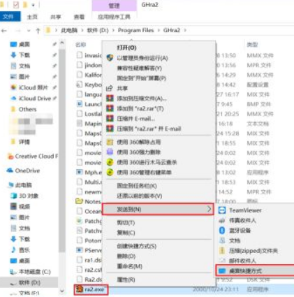This screenshot has height=297, width=294.
Task: Click Bluetooth device icon in submenu
Action: click(x=222, y=231)
